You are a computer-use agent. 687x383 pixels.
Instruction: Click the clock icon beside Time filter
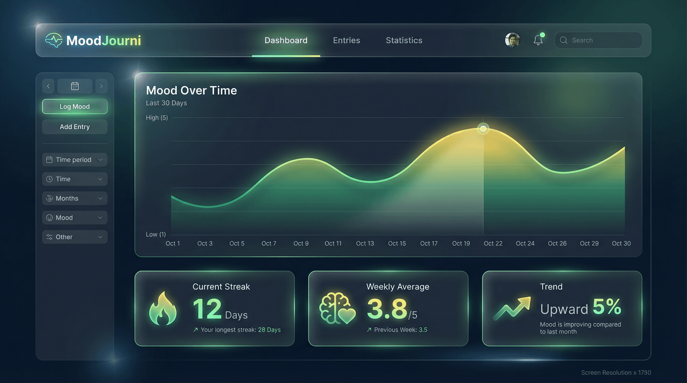click(50, 179)
